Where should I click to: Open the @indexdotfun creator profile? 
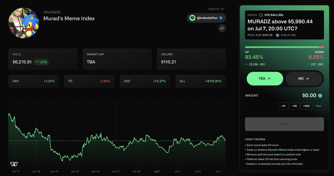pyautogui.click(x=206, y=18)
